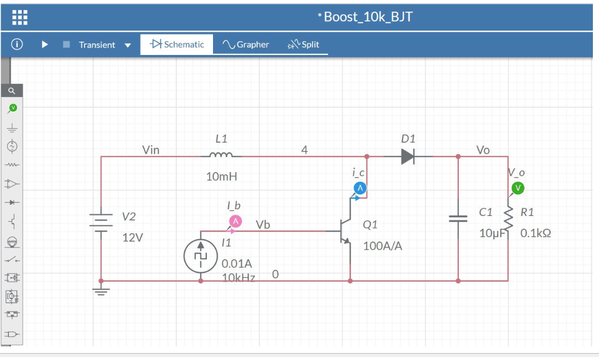Open the apps grid menu icon

(x=20, y=18)
